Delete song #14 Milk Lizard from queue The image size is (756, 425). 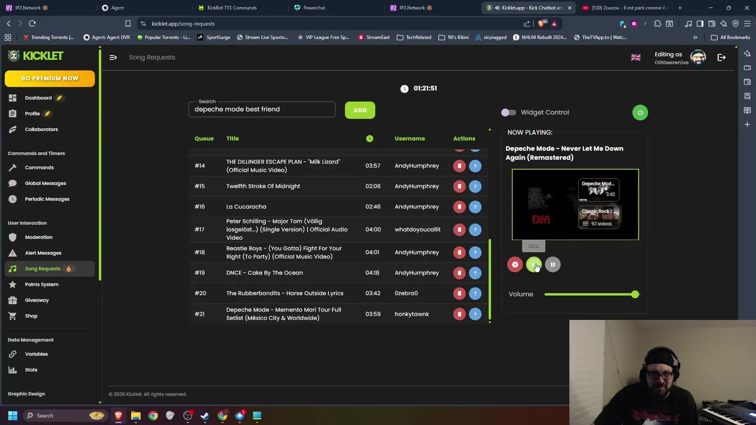coord(459,166)
